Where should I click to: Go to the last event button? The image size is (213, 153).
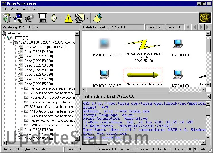click(x=208, y=27)
